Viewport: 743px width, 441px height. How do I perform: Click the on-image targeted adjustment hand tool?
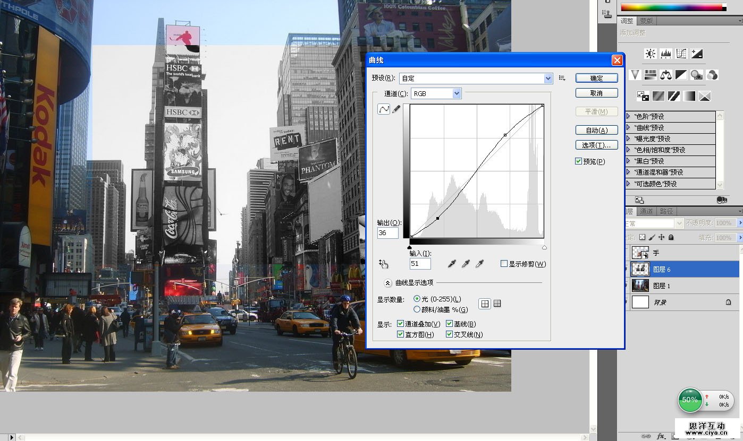click(x=384, y=264)
